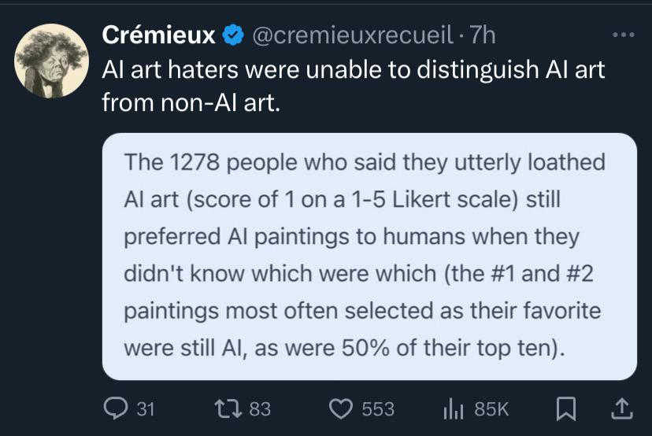Click the reply speech bubble icon
The image size is (652, 436).
click(116, 408)
